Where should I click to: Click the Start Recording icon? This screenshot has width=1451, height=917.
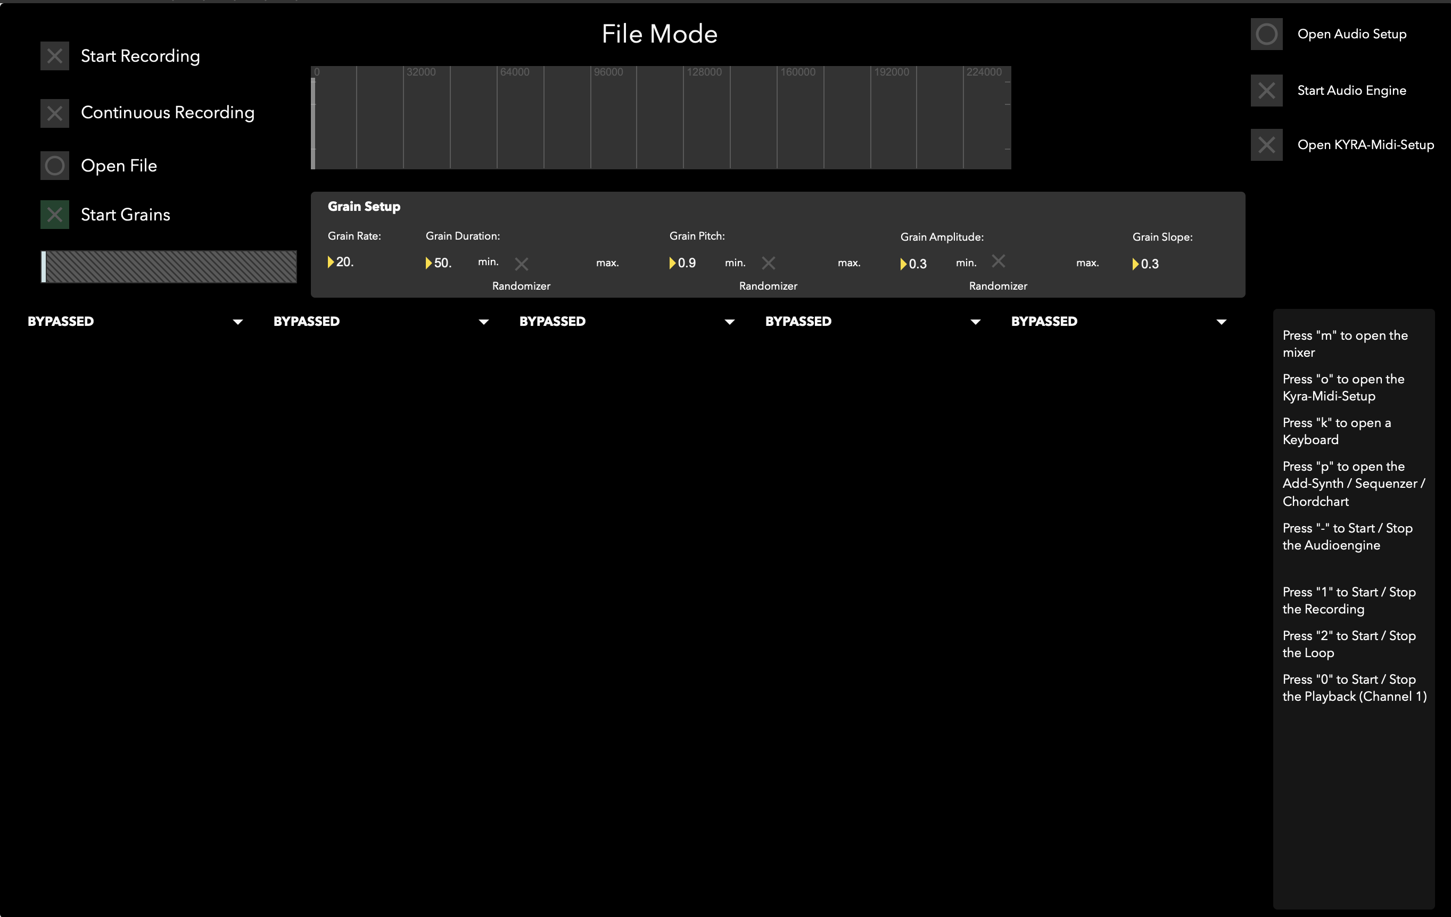pos(54,55)
